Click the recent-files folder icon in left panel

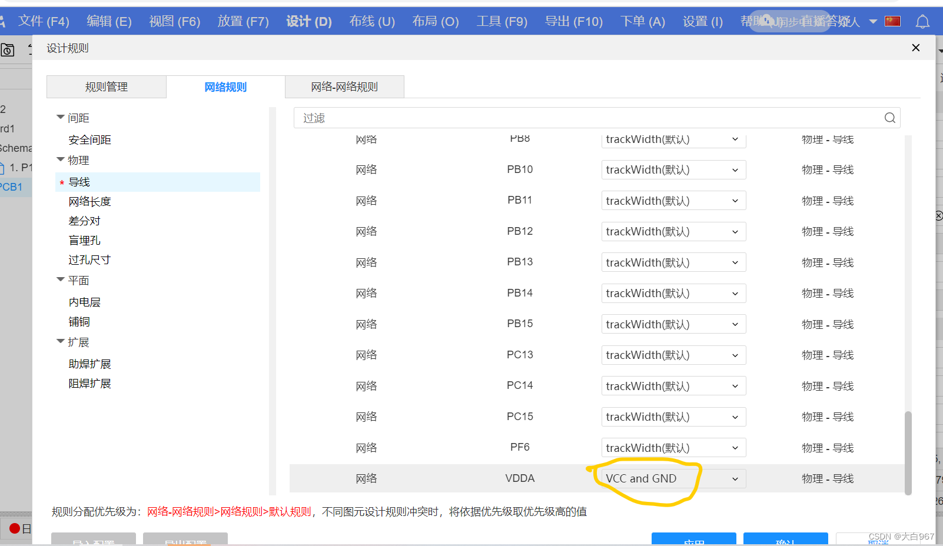(8, 50)
